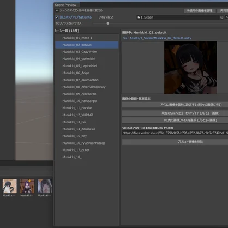The height and width of the screenshot is (228, 228).
Task: Click the 画像の登録・個別設定 section heading
Action: (136, 99)
